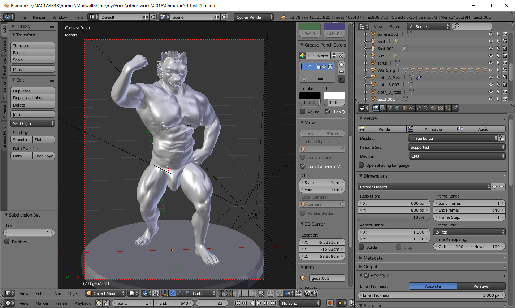Open the Particles sparkle tab
Image resolution: width=515 pixels, height=308 pixels.
pyautogui.click(x=448, y=108)
